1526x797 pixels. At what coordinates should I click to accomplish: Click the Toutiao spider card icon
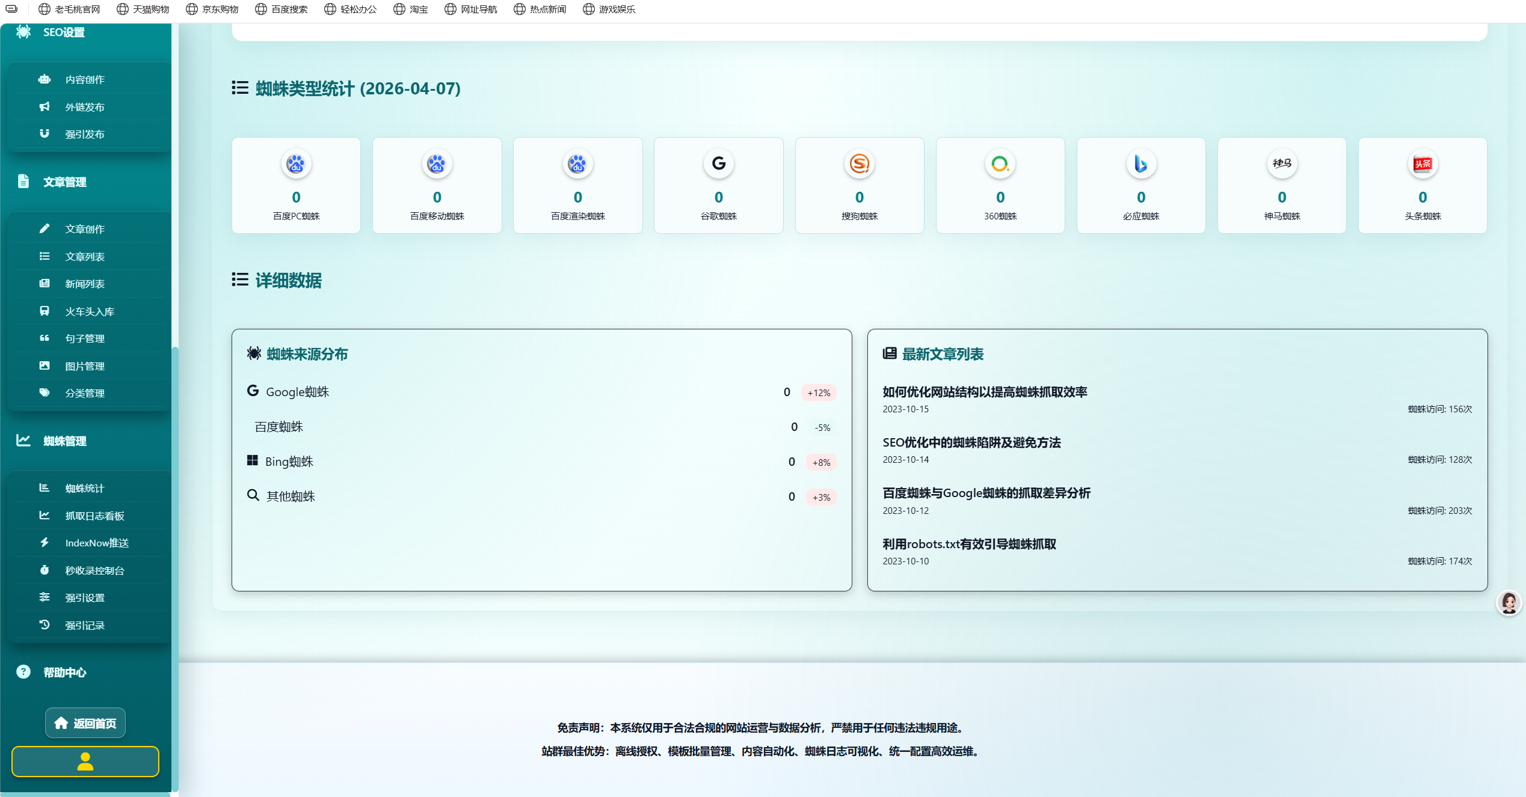[x=1422, y=163]
